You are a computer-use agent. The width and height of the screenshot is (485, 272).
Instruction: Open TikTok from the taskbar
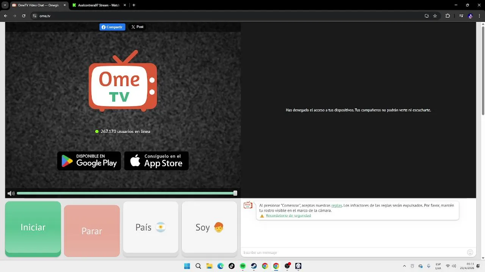point(232,266)
